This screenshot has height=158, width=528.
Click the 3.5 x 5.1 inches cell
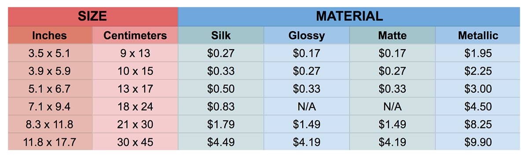(50, 53)
